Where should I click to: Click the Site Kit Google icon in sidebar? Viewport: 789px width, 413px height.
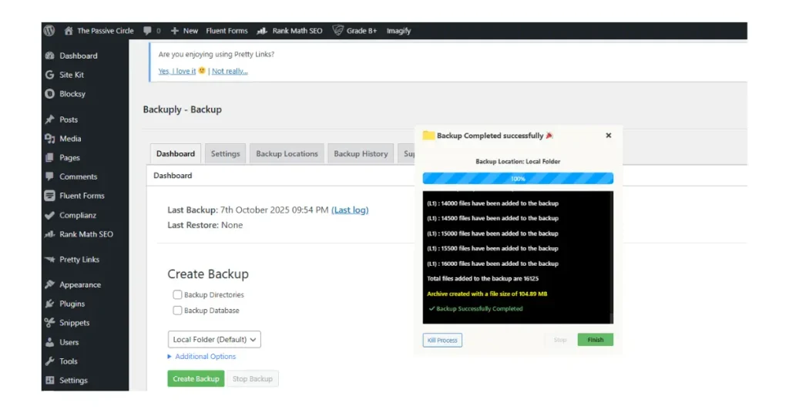(50, 75)
